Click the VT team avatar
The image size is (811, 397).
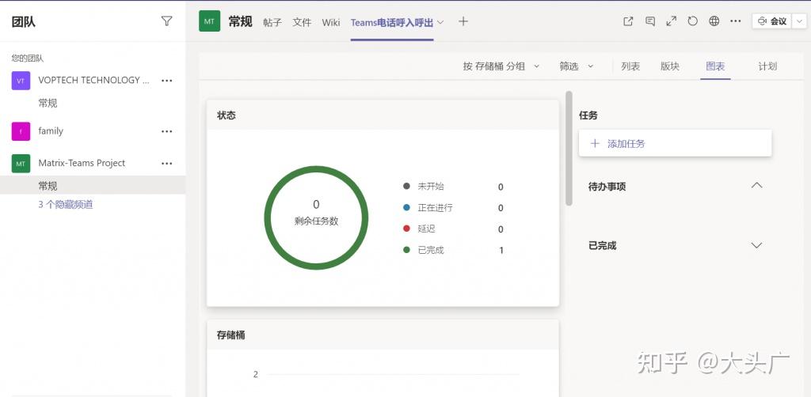pyautogui.click(x=21, y=81)
